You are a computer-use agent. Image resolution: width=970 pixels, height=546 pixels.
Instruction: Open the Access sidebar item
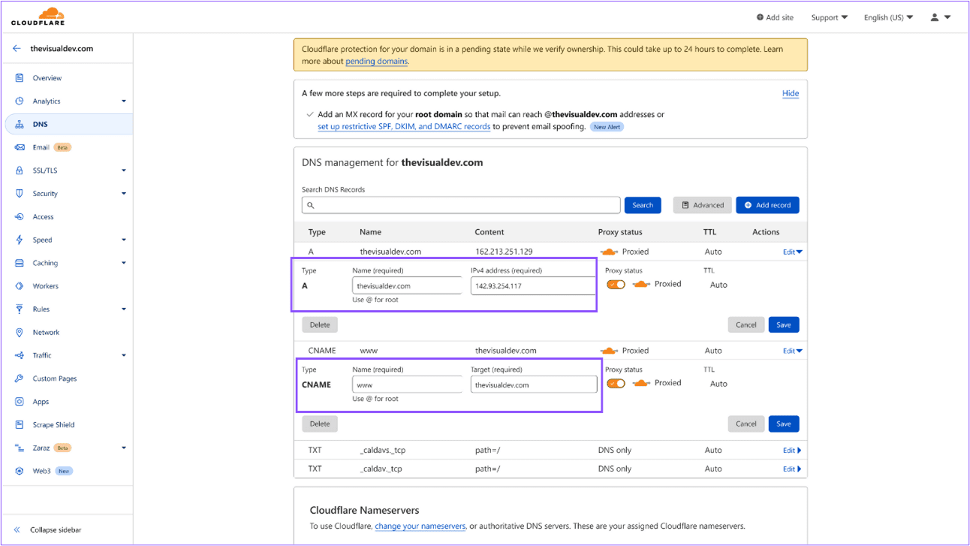point(43,217)
